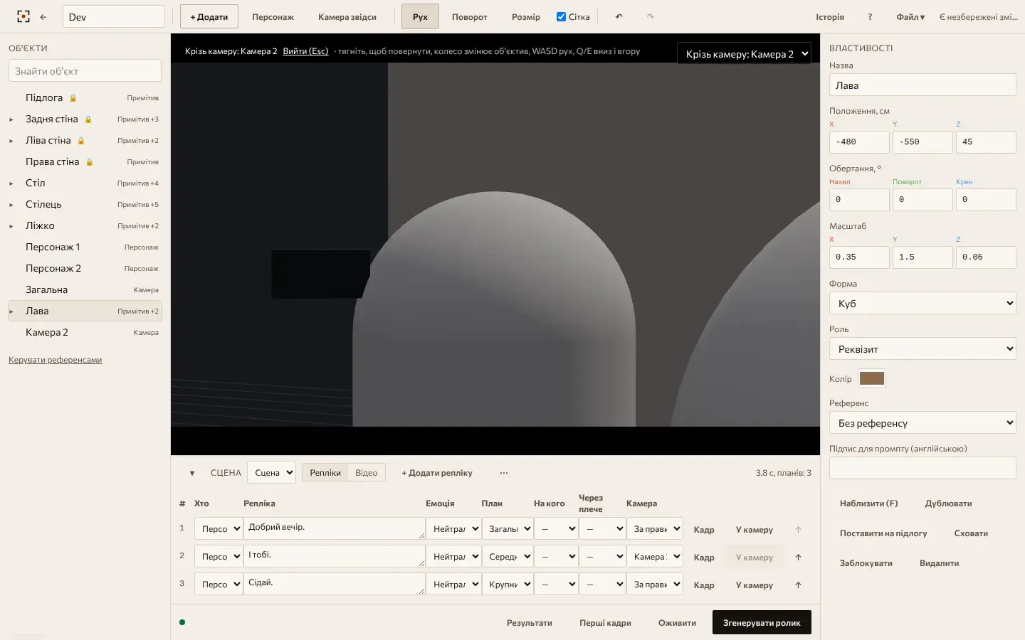Screen dimensions: 1025x640
Task: Open the Керувати референсами link
Action: (x=55, y=360)
